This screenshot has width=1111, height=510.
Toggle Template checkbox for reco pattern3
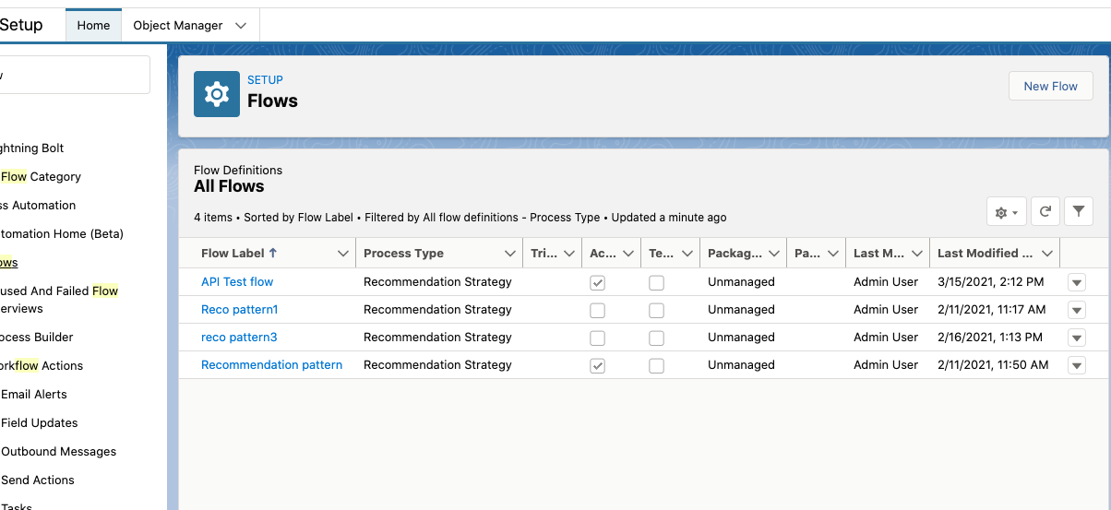click(656, 338)
